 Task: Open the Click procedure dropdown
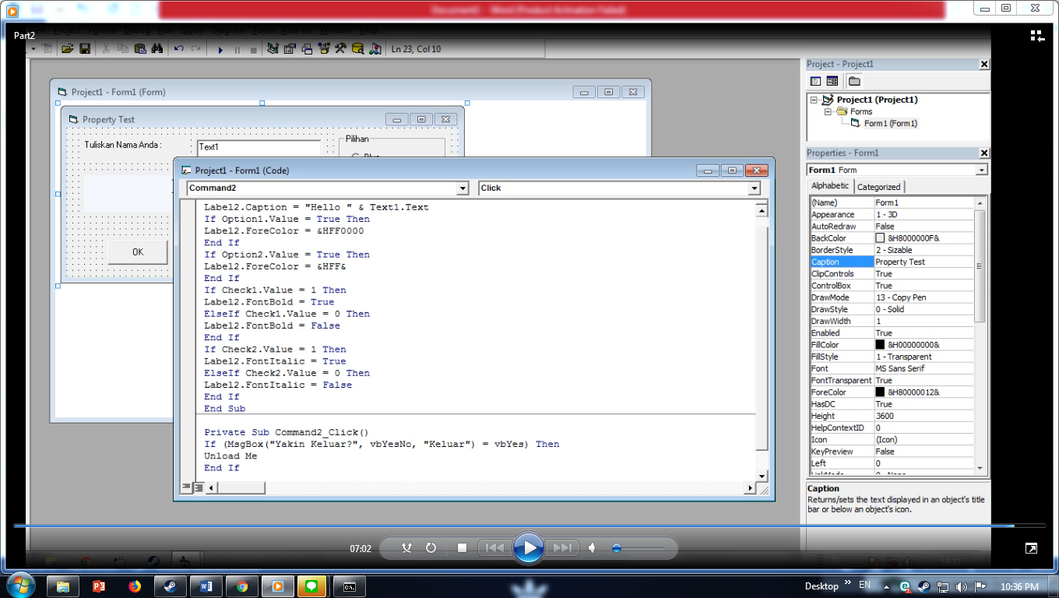click(x=754, y=188)
